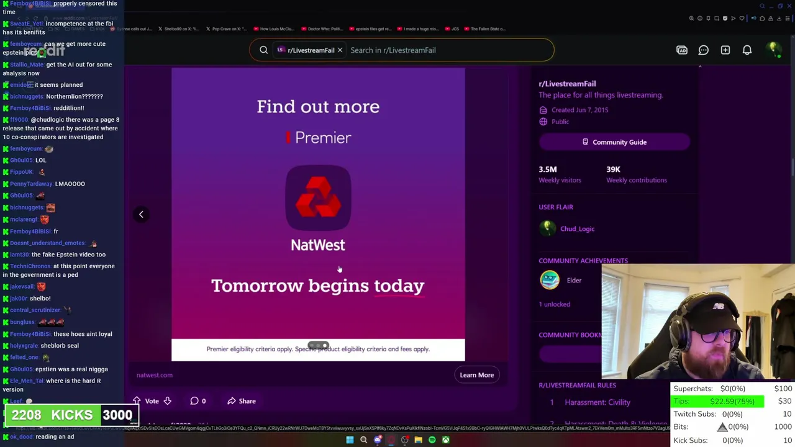This screenshot has height=447, width=795.
Task: Click the browser zoom icon in toolbar
Action: tap(691, 19)
